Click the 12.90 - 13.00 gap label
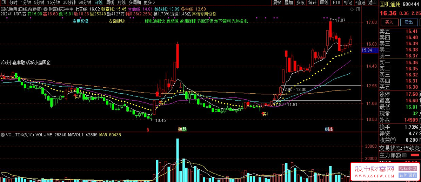Viewport: 421px width, 182px height. [x=294, y=90]
